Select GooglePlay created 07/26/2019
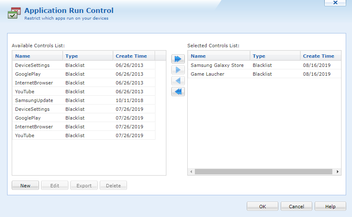The width and height of the screenshot is (352, 217). pyautogui.click(x=84, y=118)
